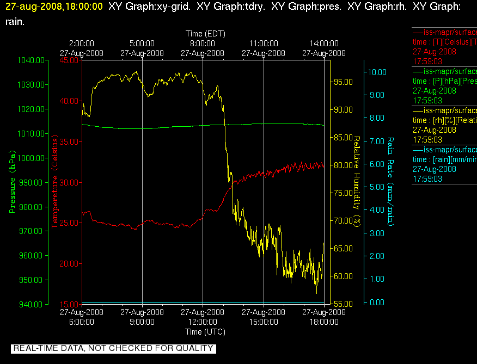
Task: Click the 45.00 temperature axis value
Action: point(69,60)
